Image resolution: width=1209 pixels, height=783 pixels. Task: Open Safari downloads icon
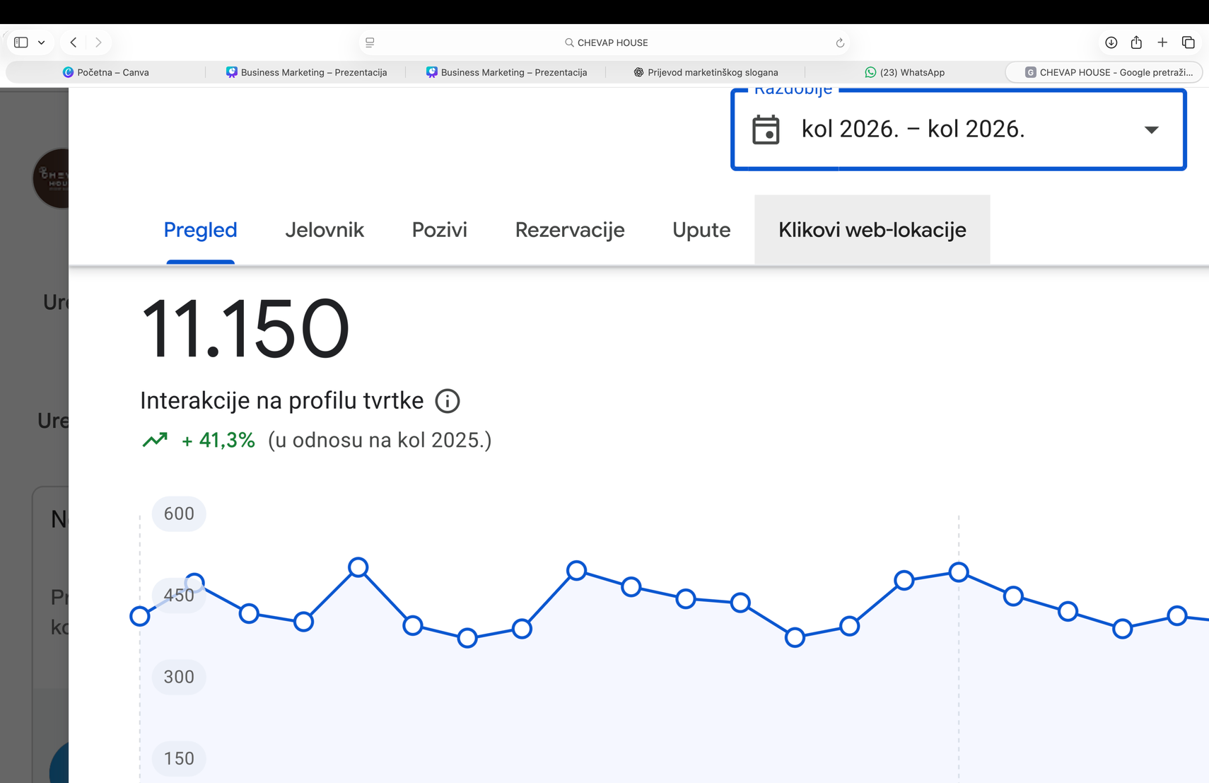point(1111,42)
